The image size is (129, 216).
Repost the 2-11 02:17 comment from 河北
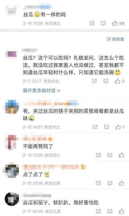coord(94,81)
